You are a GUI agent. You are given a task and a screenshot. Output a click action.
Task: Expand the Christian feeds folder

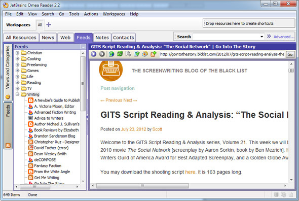tap(17, 53)
